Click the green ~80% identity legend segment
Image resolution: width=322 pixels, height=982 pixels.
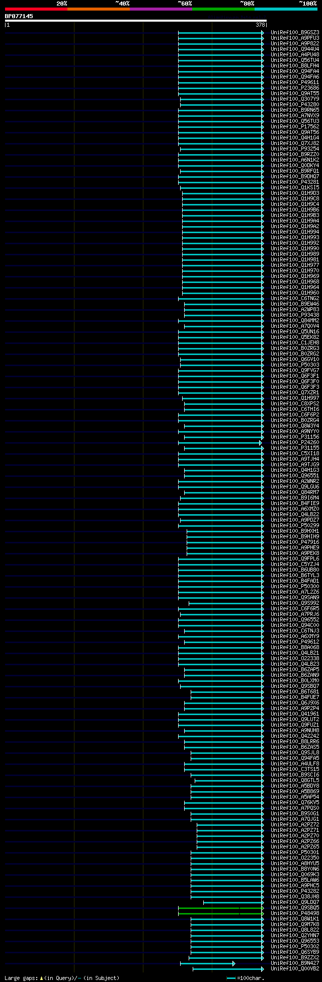223,9
